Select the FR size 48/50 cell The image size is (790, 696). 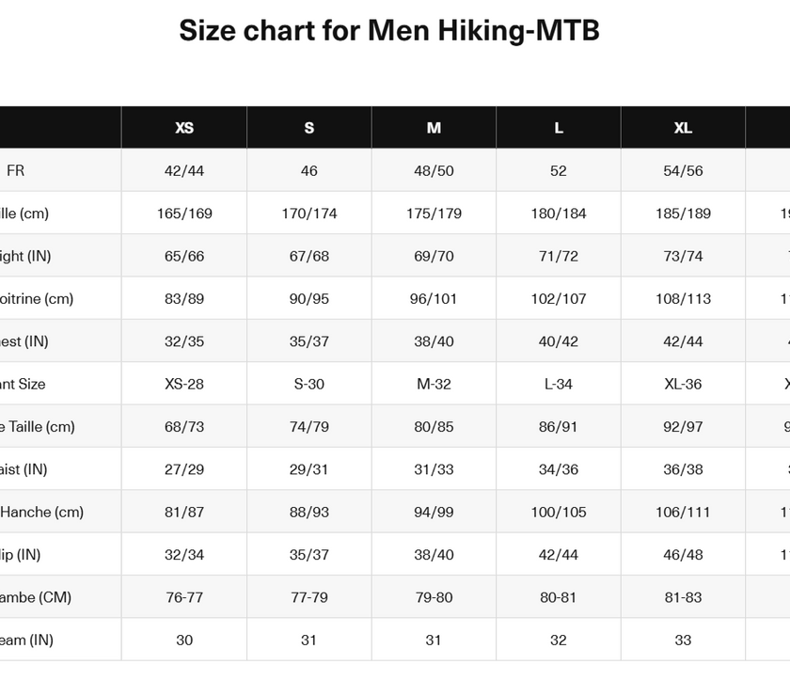(x=434, y=171)
